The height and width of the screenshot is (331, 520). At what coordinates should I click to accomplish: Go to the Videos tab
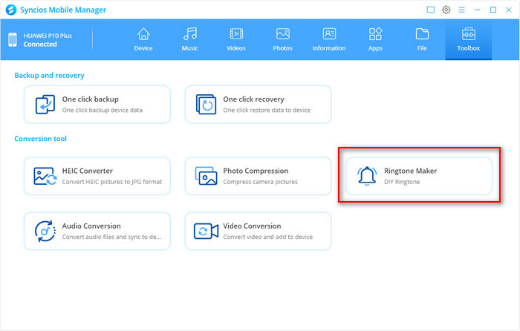pos(236,40)
